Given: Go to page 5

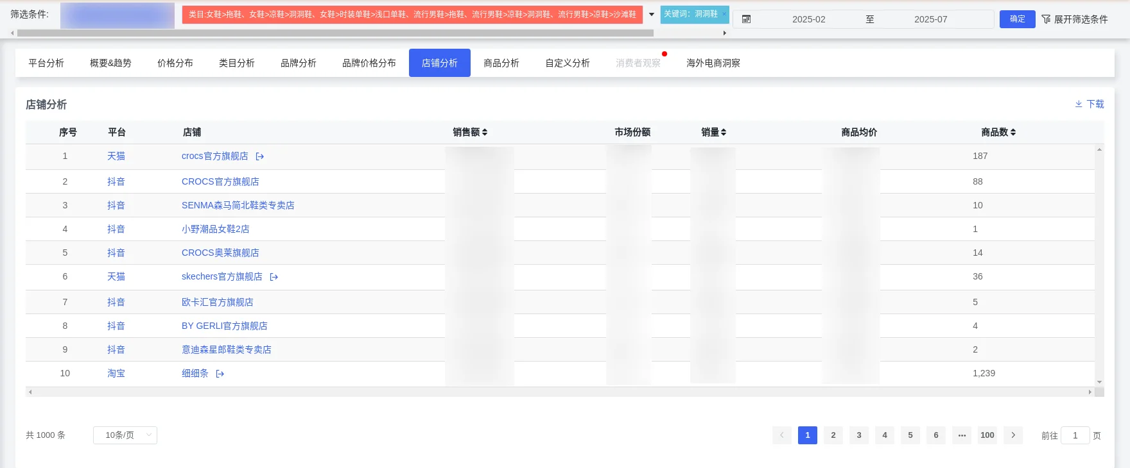Looking at the screenshot, I should pyautogui.click(x=910, y=435).
